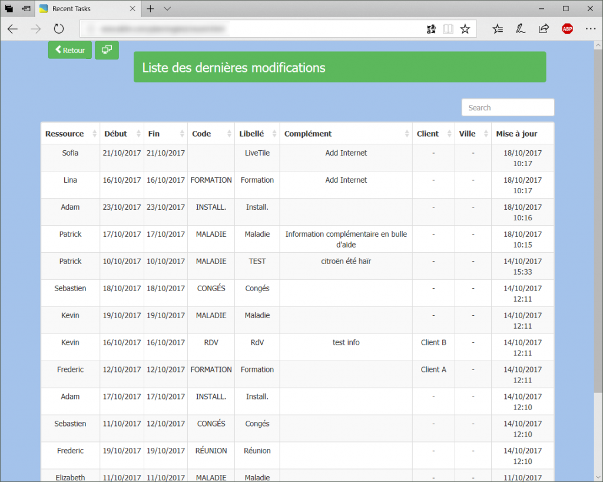Click the Retour button
The image size is (603, 482).
pos(69,50)
